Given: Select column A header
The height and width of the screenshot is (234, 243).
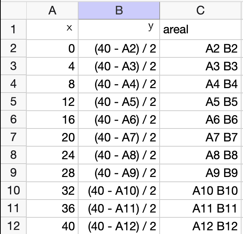Looking at the screenshot, I should point(52,10).
